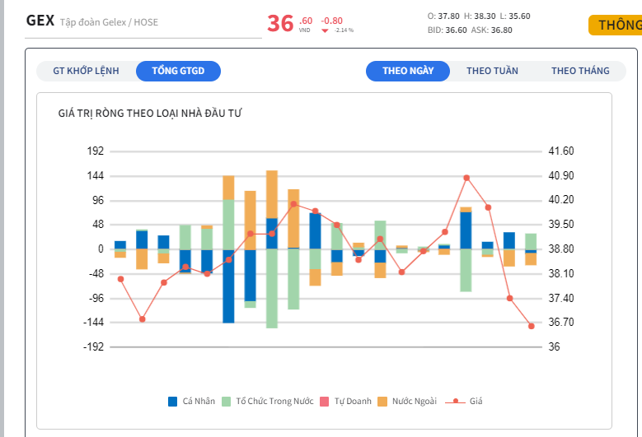Viewport: 642px width, 437px height.
Task: Toggle the Tự Doanh legend series
Action: 352,402
